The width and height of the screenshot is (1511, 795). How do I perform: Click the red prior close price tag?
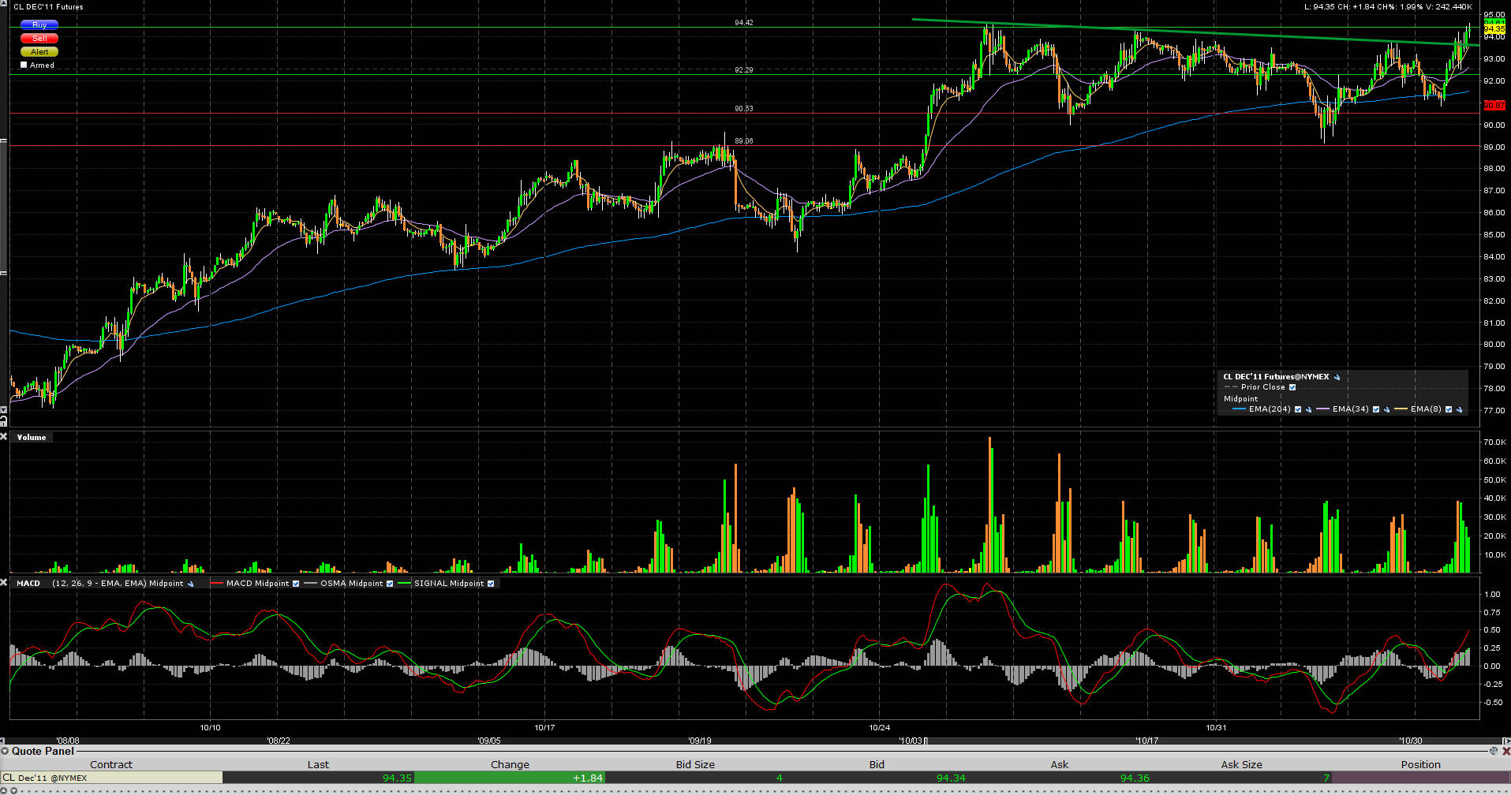pyautogui.click(x=1494, y=105)
